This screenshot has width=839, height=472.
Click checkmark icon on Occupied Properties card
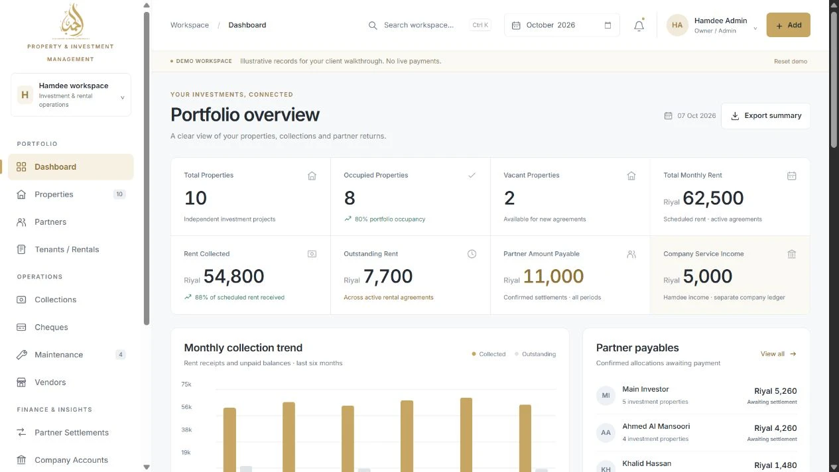pos(472,176)
